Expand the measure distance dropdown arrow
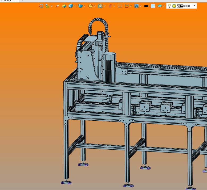207x190 pixels. point(131,6)
